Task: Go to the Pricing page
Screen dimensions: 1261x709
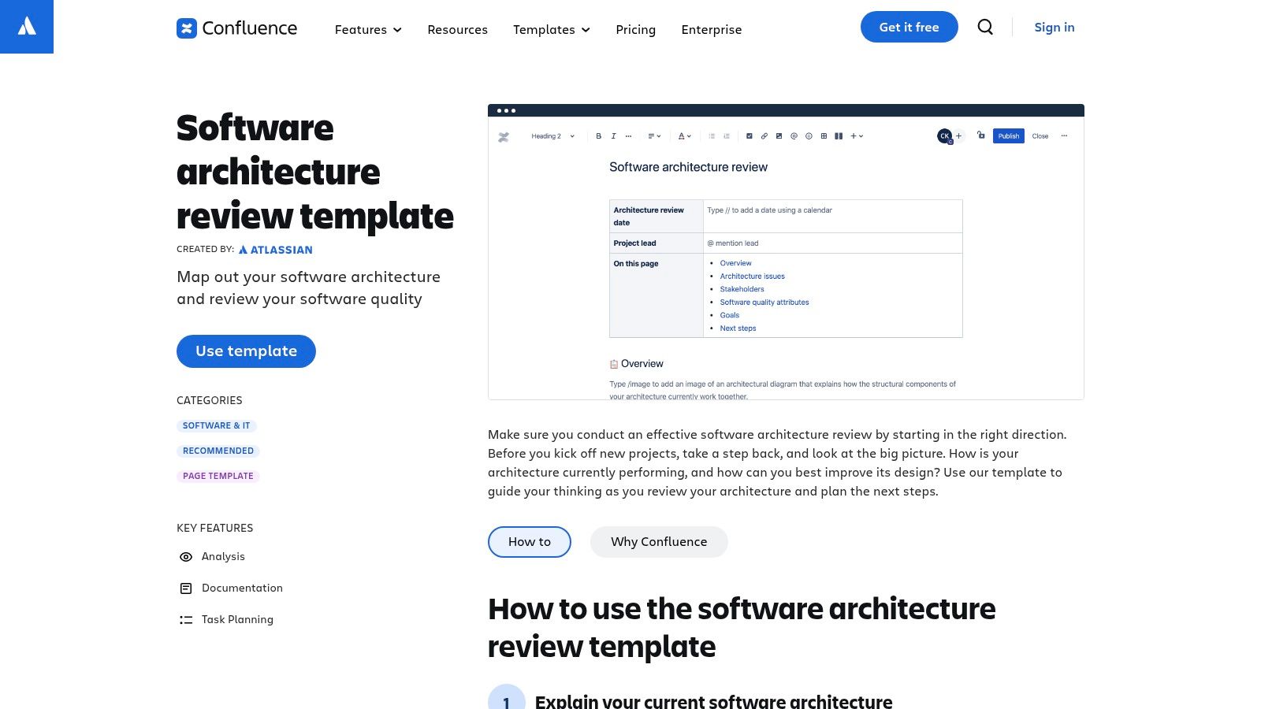Action: (x=635, y=30)
